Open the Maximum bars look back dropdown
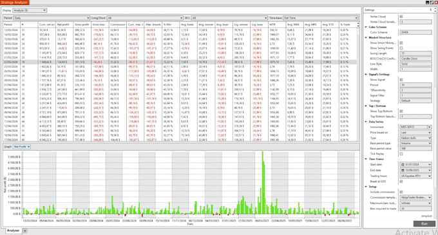Viewport: 438px width, 235px height. [415, 203]
